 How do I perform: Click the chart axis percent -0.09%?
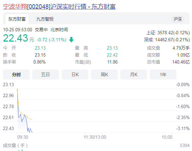coord(183,84)
